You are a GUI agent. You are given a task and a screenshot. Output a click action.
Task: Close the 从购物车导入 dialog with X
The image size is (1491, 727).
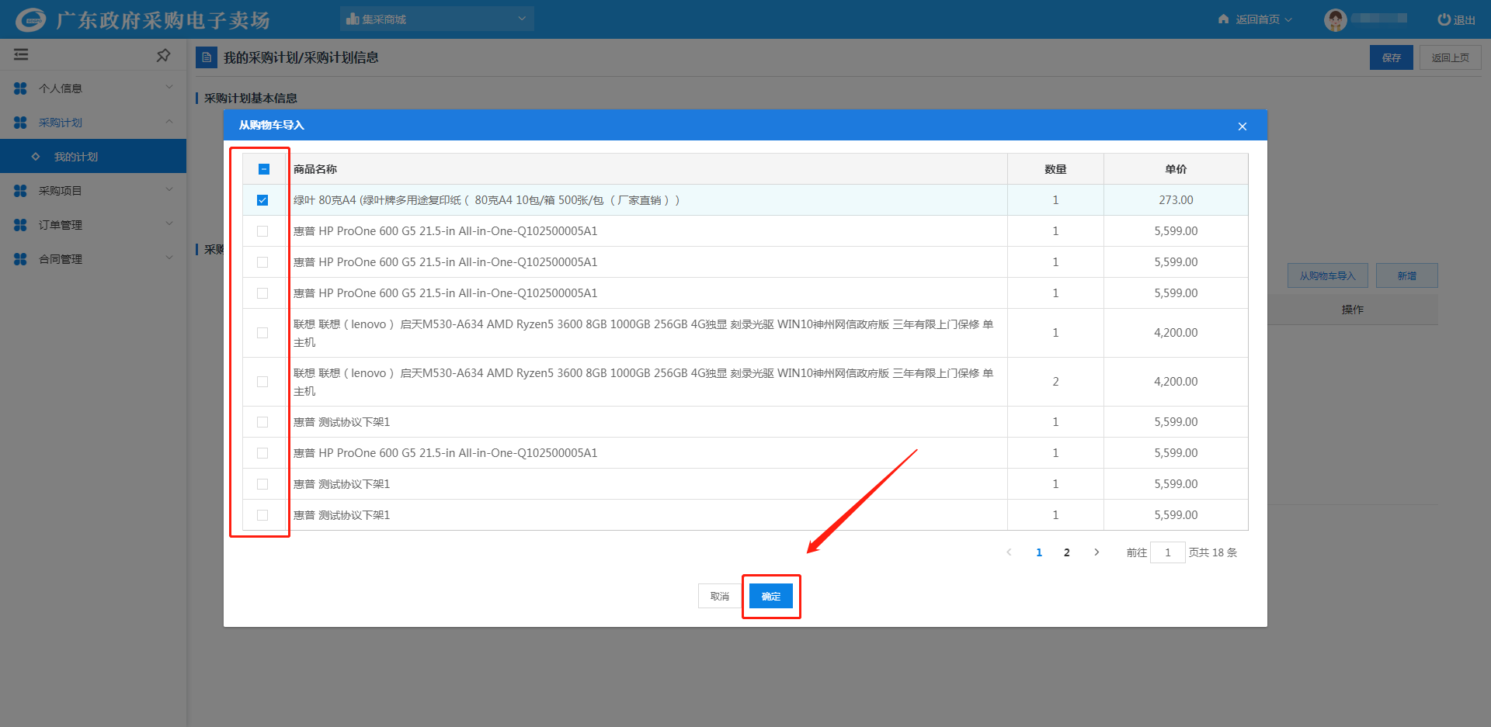[1242, 126]
